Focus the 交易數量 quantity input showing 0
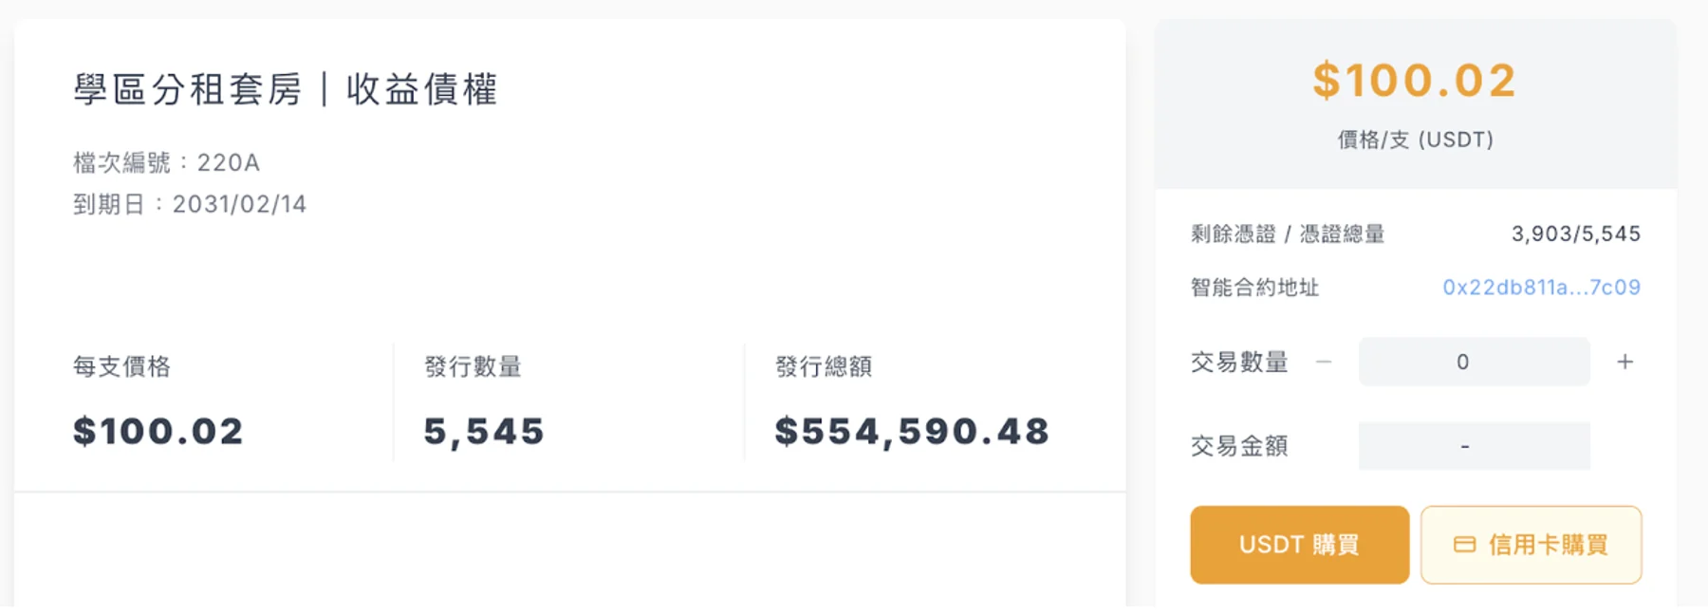1708x615 pixels. coord(1474,362)
